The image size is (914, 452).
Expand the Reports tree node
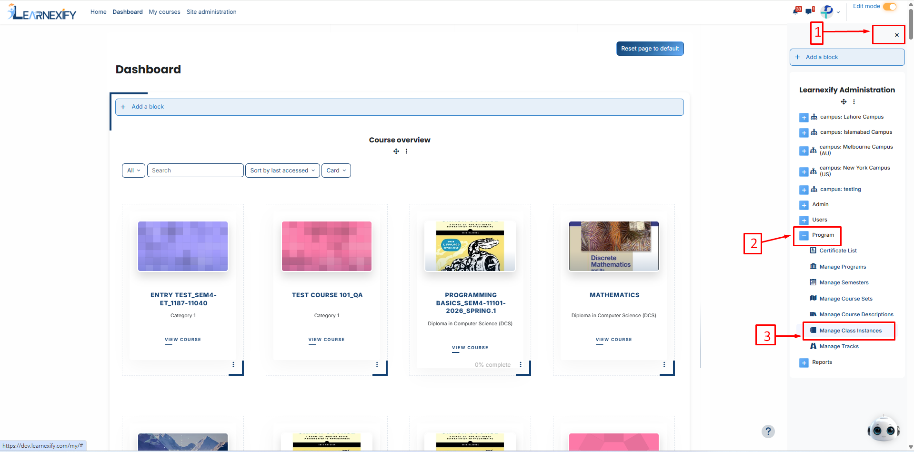804,362
